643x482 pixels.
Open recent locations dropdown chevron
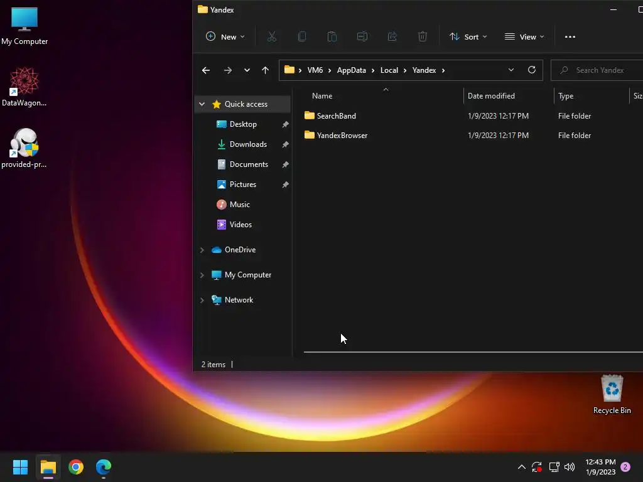247,70
